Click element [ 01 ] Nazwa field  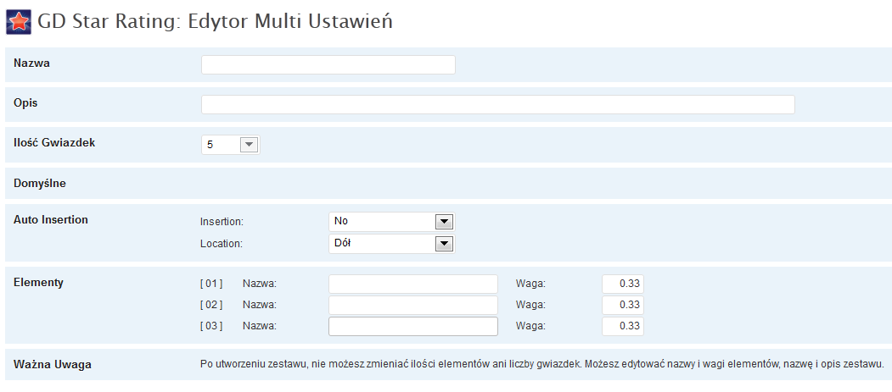(413, 284)
